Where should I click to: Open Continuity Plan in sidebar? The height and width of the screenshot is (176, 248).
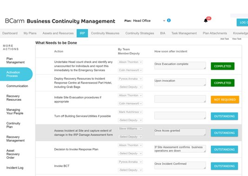(x=13, y=125)
